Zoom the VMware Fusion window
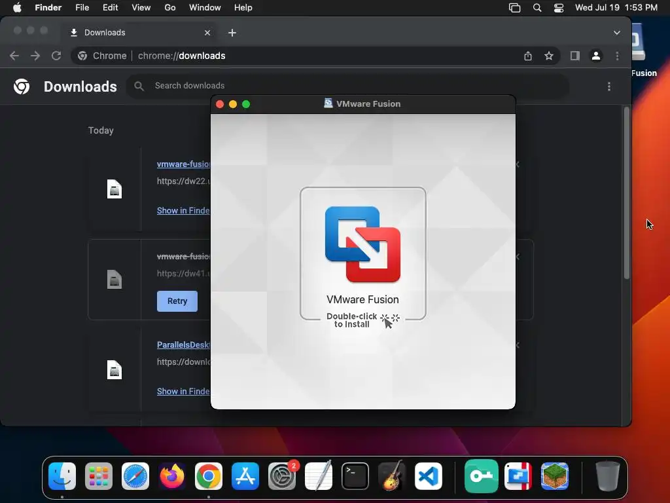Image resolution: width=670 pixels, height=503 pixels. (246, 104)
